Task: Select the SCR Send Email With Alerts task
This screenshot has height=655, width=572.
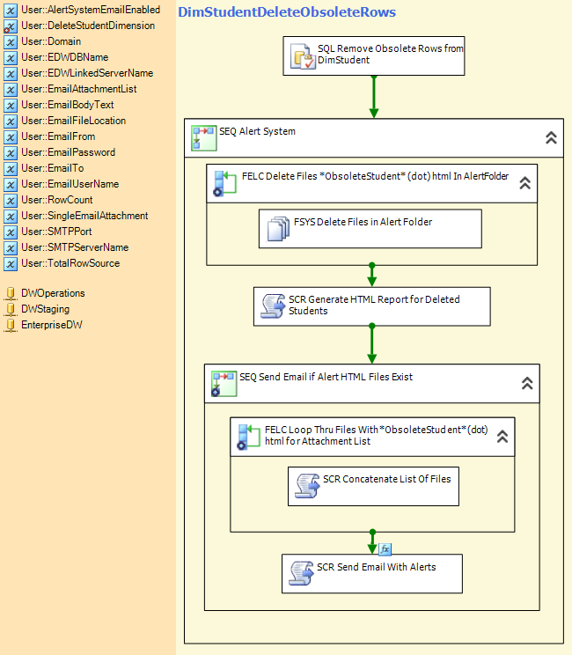Action: click(x=372, y=573)
